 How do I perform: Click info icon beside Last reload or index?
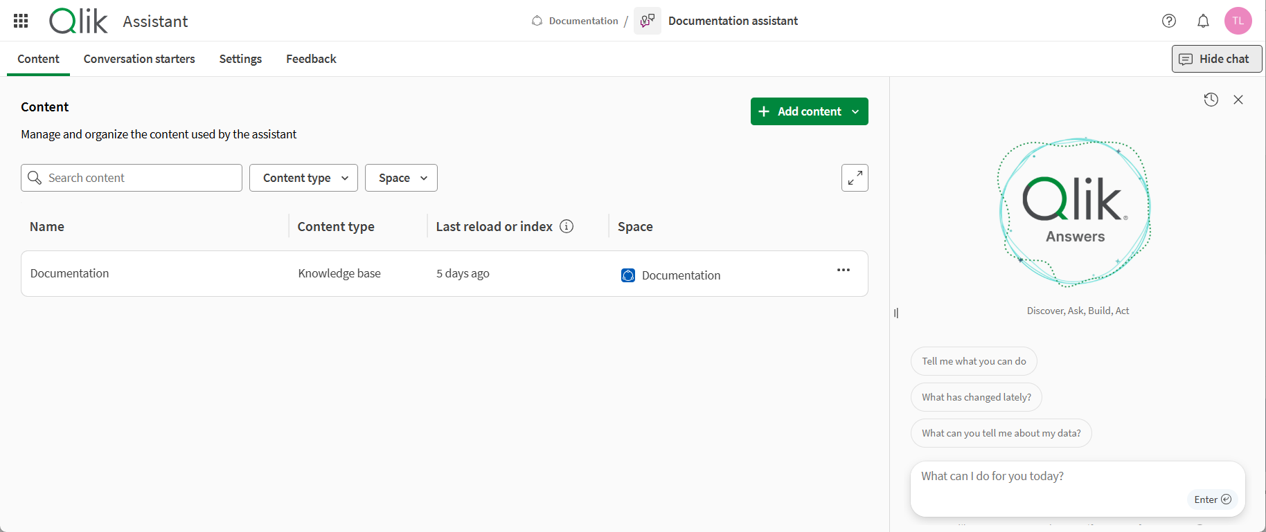[567, 226]
